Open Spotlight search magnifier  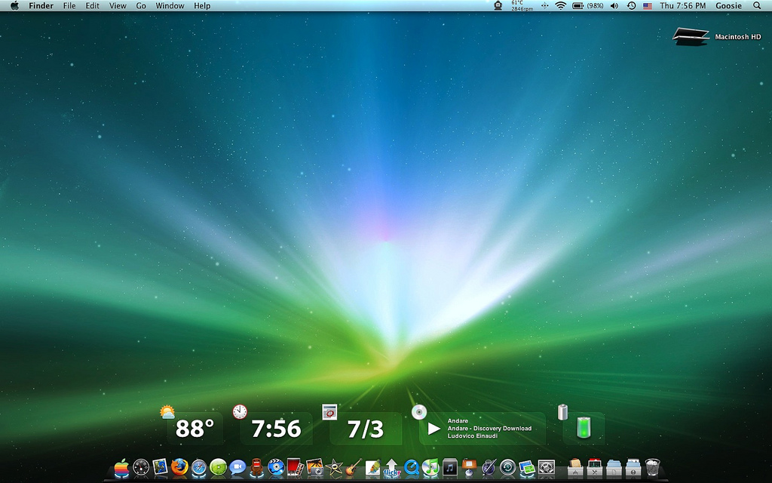(x=757, y=6)
